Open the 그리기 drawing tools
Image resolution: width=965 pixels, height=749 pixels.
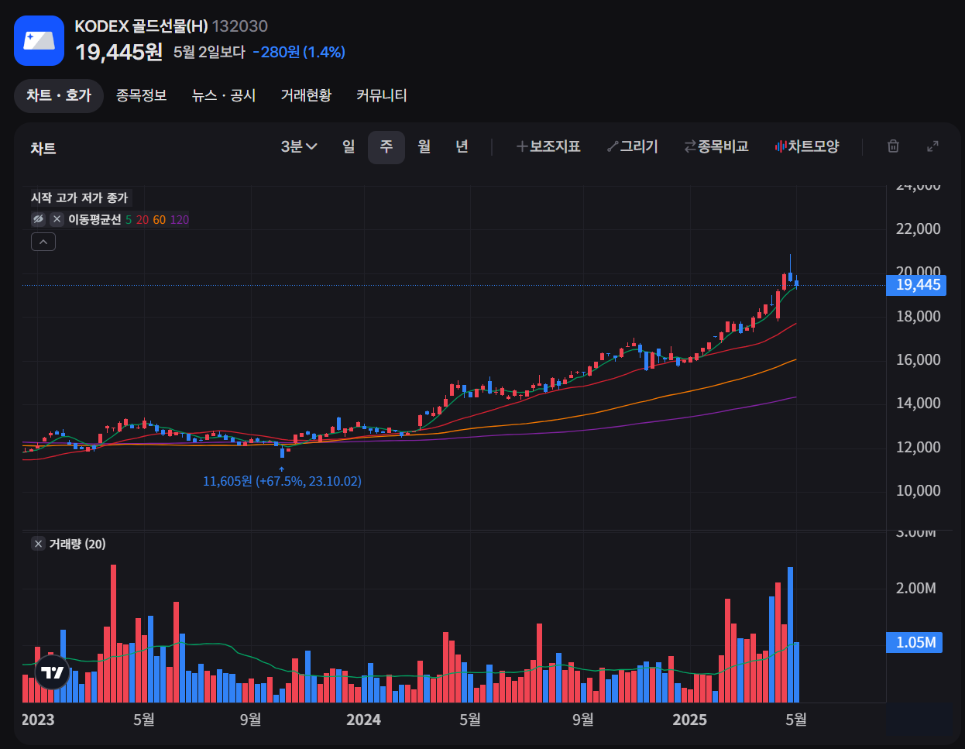point(633,146)
